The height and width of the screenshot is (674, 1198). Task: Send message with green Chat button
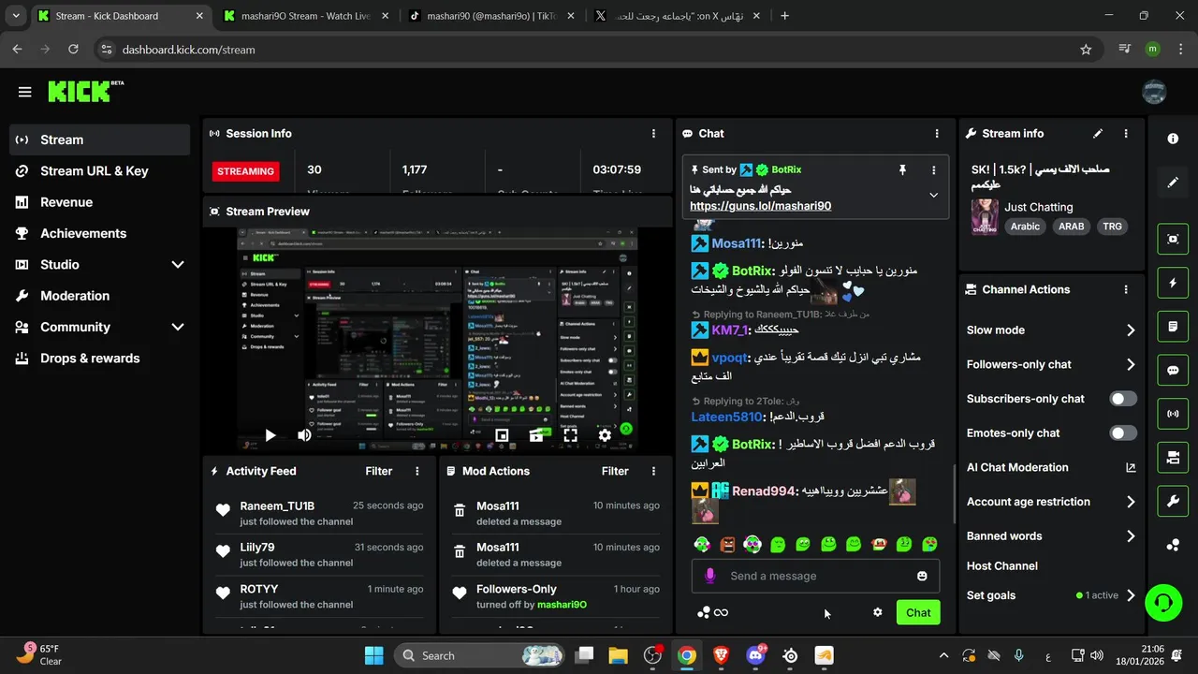918,612
